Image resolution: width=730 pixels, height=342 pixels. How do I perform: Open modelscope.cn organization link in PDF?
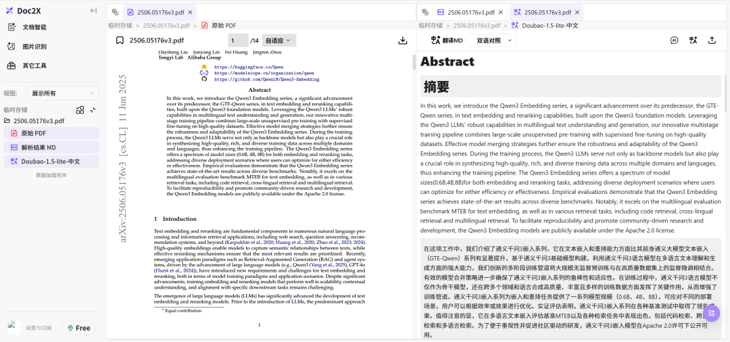[x=264, y=73]
